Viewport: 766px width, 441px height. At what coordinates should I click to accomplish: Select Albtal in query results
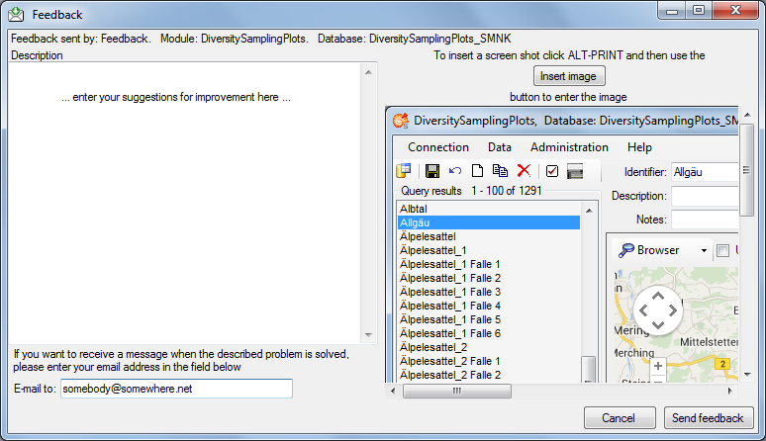click(489, 209)
